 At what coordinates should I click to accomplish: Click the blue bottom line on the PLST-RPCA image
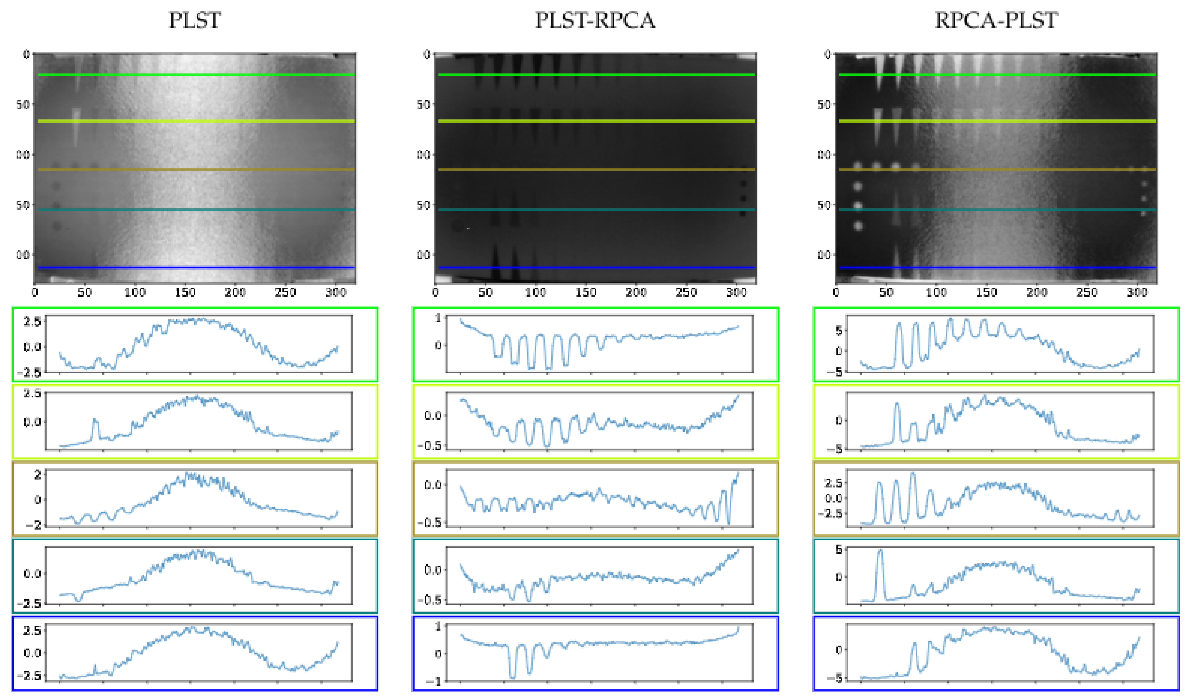[x=596, y=267]
